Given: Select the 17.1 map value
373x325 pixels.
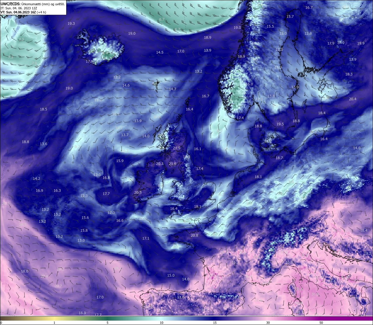Looking at the screenshot, I should pos(146,238).
